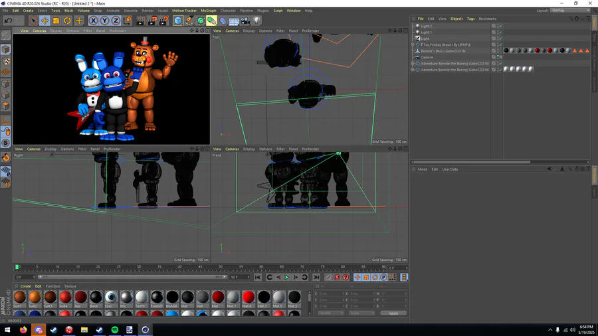The image size is (598, 336).
Task: Open Spotify from the Windows taskbar
Action: [x=115, y=329]
